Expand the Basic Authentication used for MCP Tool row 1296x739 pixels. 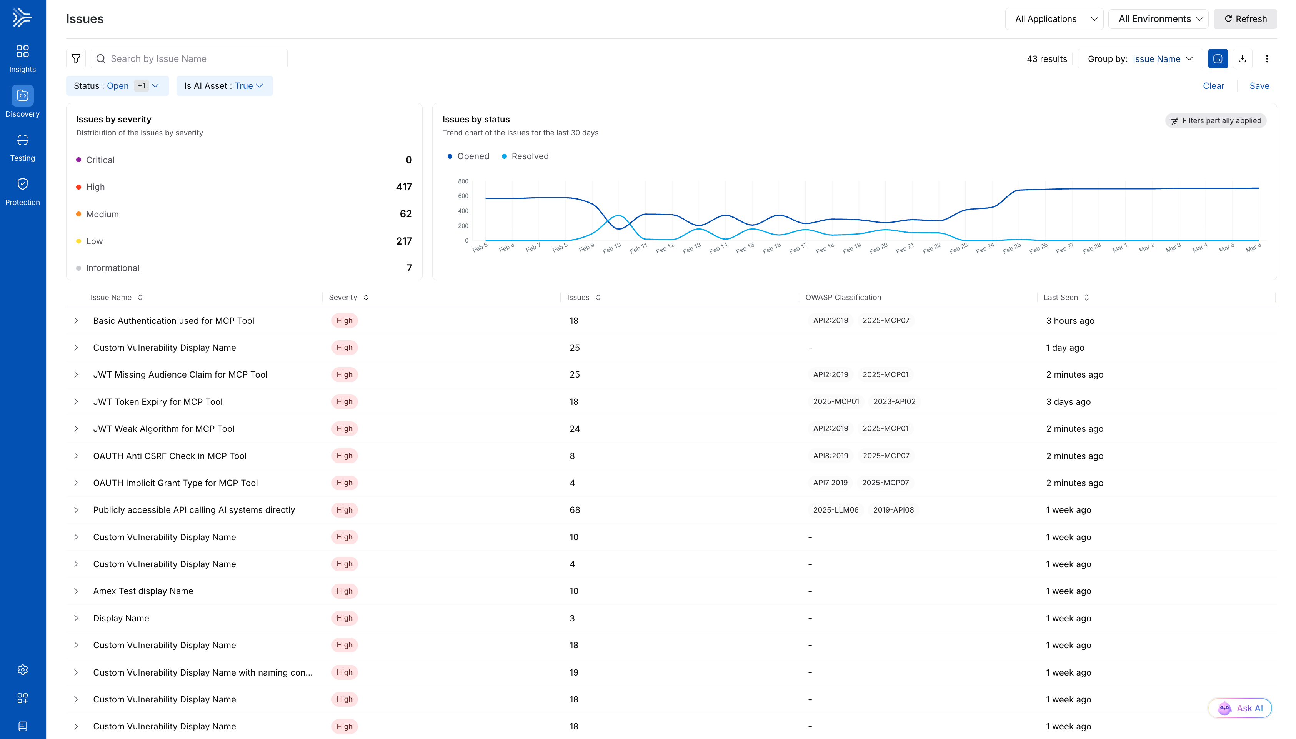pos(76,321)
